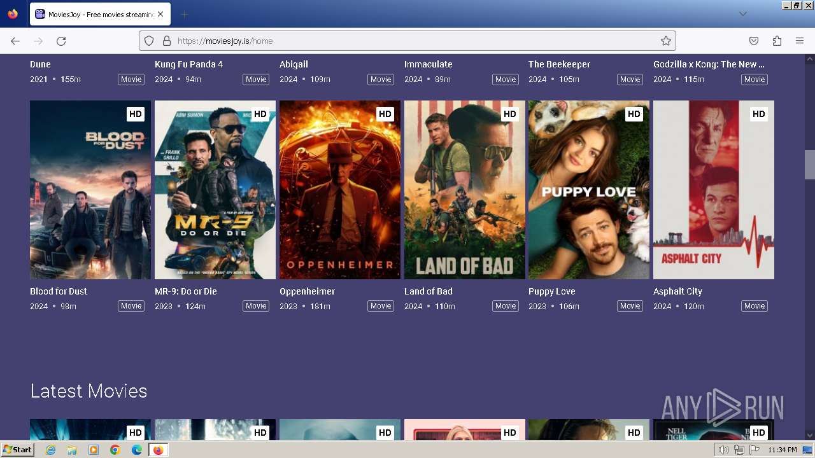Open Oppenheimer movie poster
The image size is (815, 458).
[x=340, y=190]
